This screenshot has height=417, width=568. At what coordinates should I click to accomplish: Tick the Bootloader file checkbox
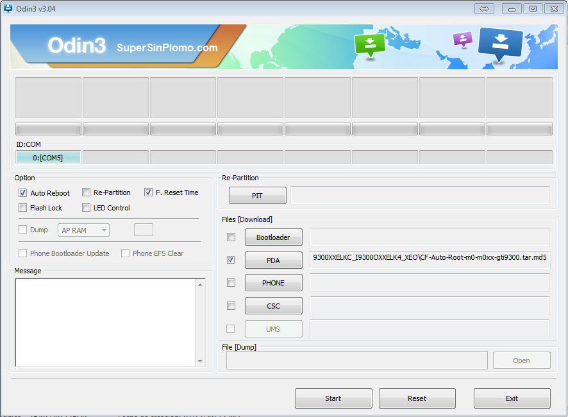tap(231, 237)
